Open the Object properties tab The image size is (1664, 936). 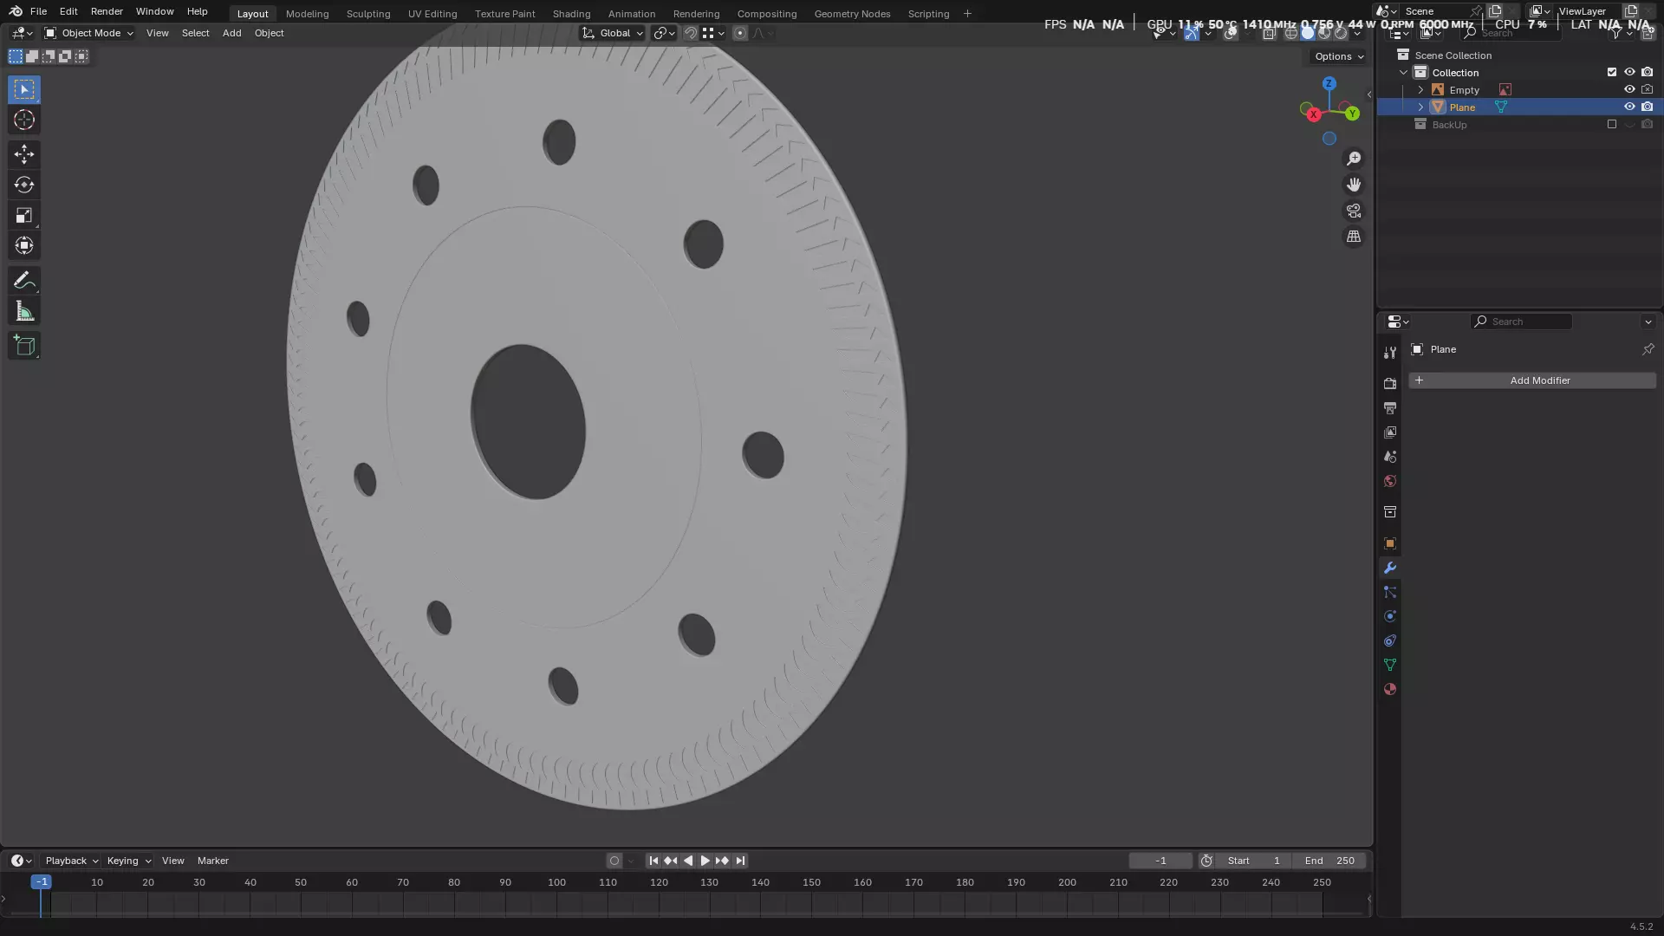(1390, 543)
